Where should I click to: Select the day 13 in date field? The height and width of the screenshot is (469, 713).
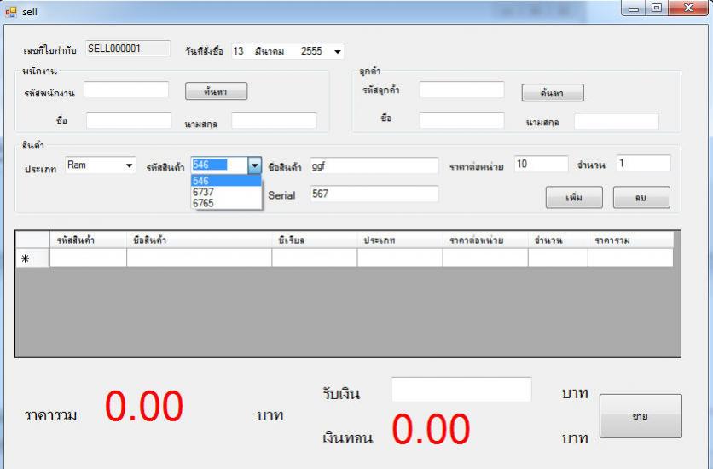click(x=238, y=51)
